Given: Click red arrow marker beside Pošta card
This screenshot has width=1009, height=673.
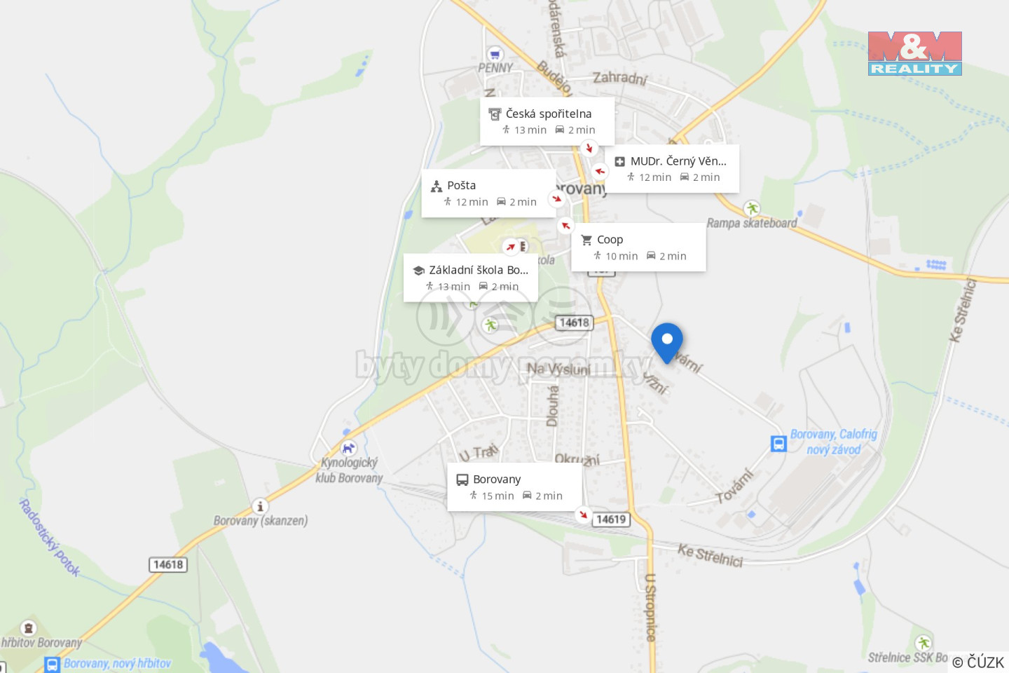Looking at the screenshot, I should (x=557, y=199).
